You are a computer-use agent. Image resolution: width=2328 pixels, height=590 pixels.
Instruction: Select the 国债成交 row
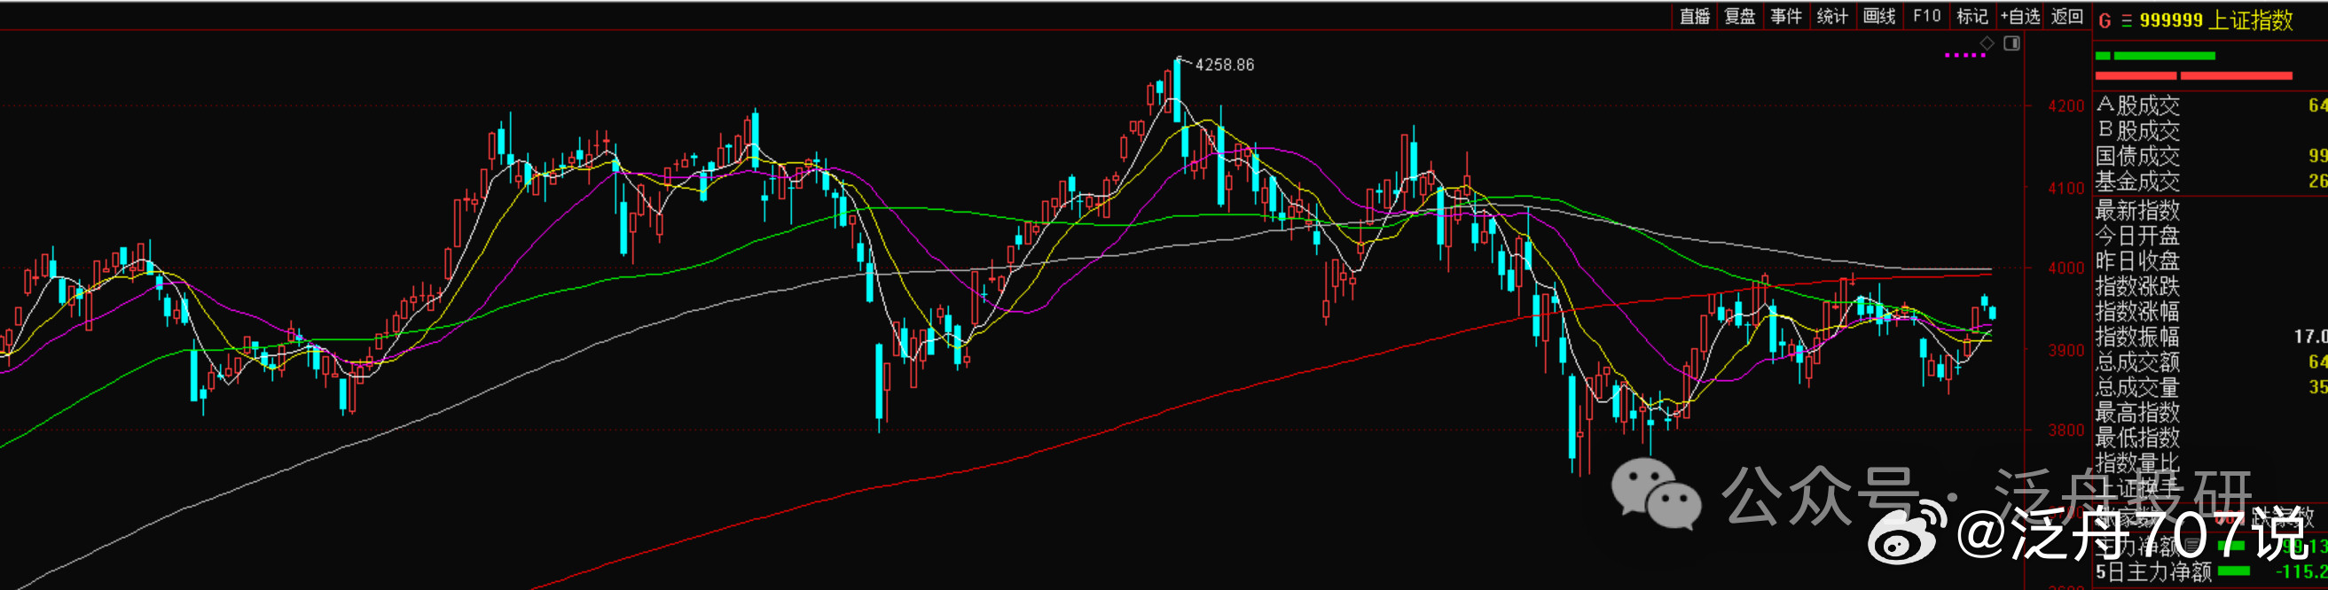2211,156
